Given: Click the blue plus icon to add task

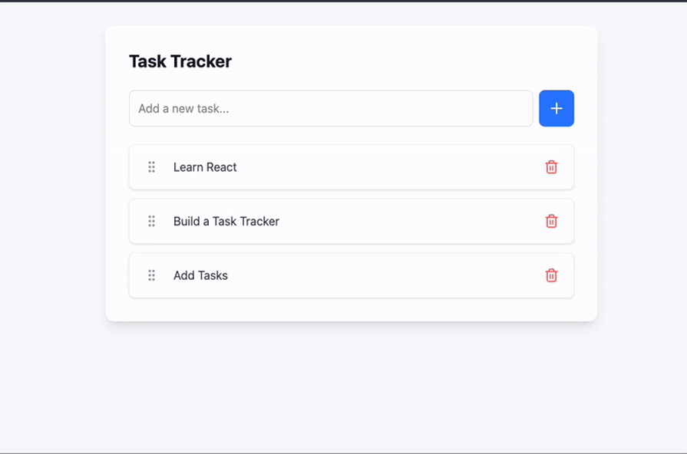Looking at the screenshot, I should 556,108.
